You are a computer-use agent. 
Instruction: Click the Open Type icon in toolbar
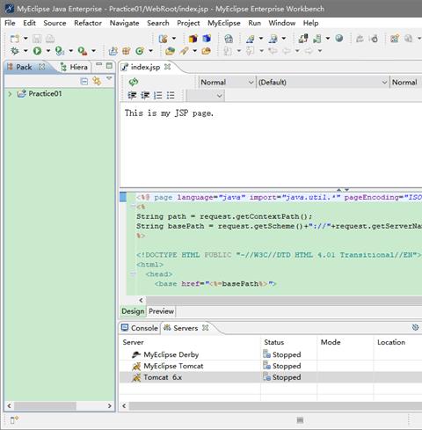point(170,51)
